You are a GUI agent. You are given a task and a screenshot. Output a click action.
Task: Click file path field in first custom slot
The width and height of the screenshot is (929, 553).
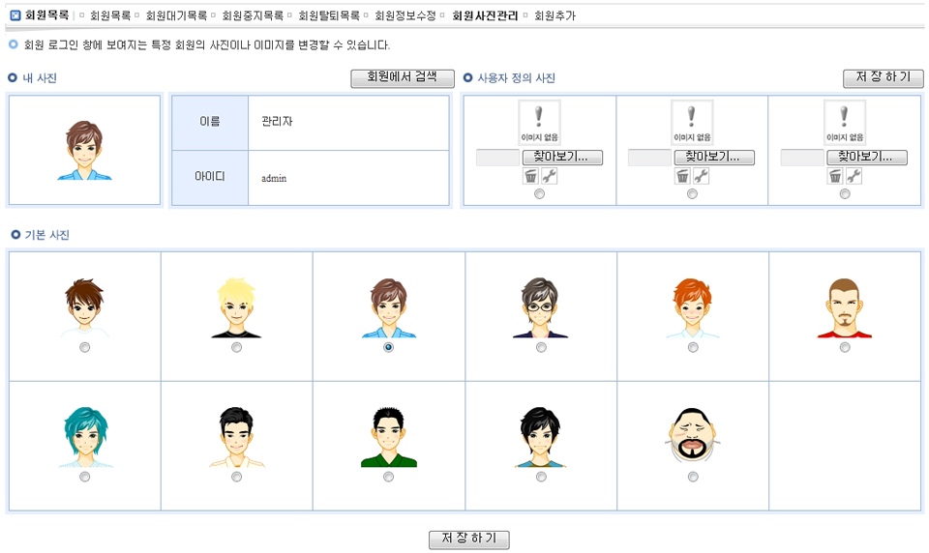pos(497,158)
